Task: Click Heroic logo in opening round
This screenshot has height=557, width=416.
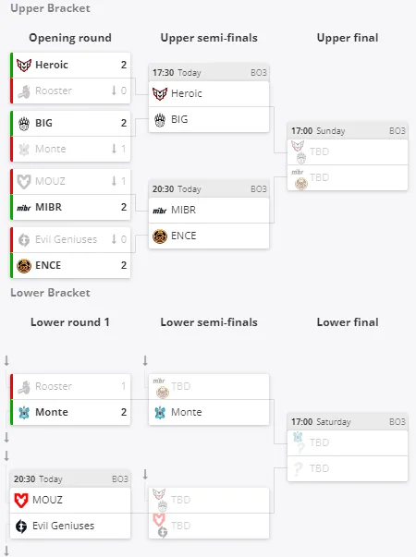Action: [24, 65]
